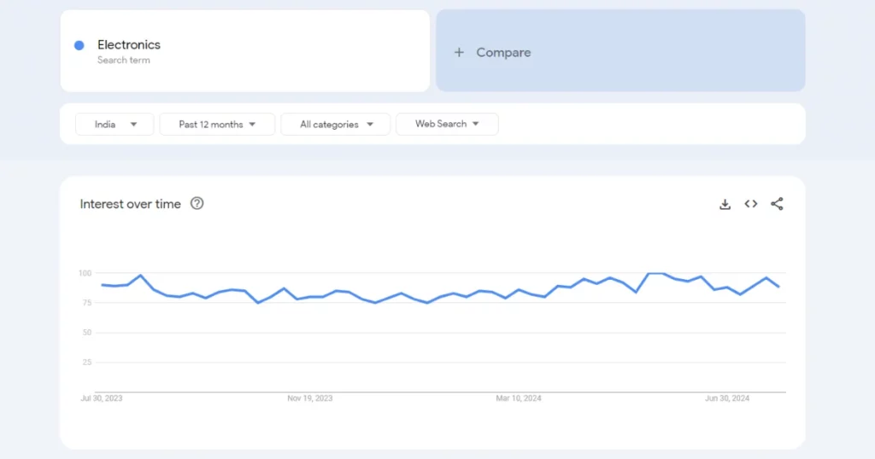This screenshot has width=875, height=459.
Task: Click the 25 y-axis value
Action: point(86,362)
